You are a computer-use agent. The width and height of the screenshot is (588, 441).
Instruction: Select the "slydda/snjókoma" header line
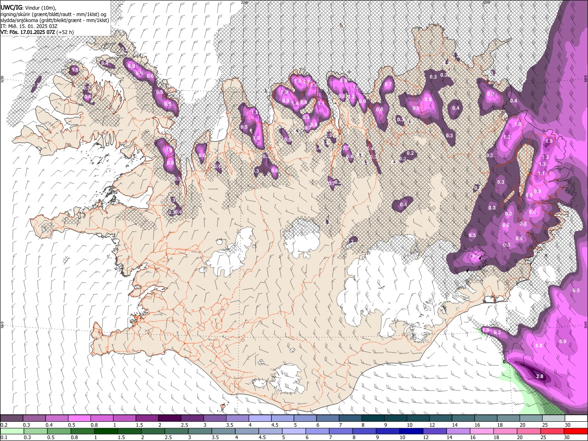pos(55,20)
